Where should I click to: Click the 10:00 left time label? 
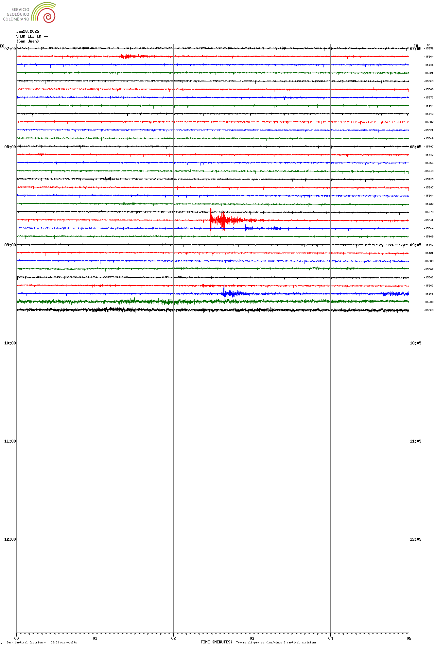(10, 343)
